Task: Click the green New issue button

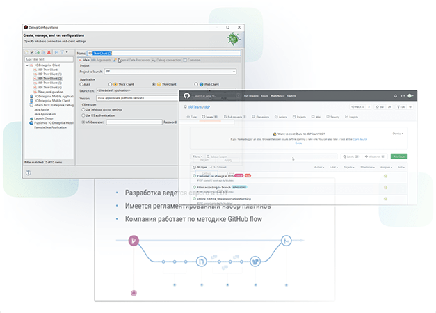Action: pyautogui.click(x=399, y=156)
